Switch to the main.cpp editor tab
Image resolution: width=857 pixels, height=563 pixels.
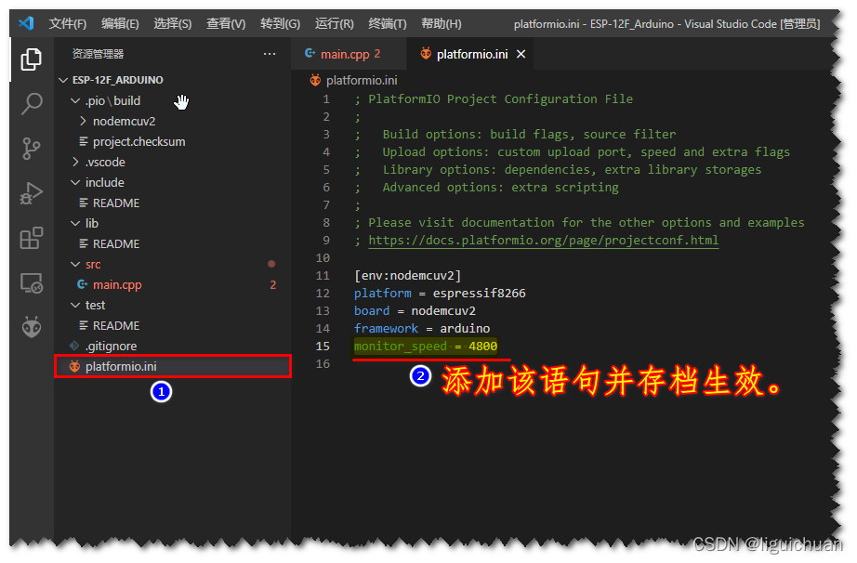(349, 54)
